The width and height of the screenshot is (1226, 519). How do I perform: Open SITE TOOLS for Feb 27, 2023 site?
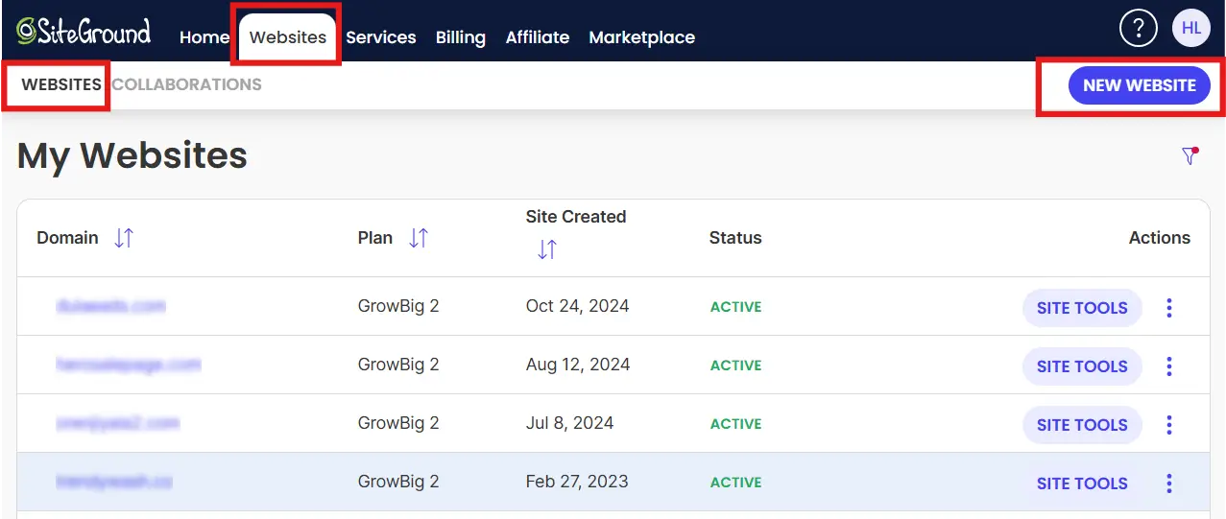click(1082, 484)
